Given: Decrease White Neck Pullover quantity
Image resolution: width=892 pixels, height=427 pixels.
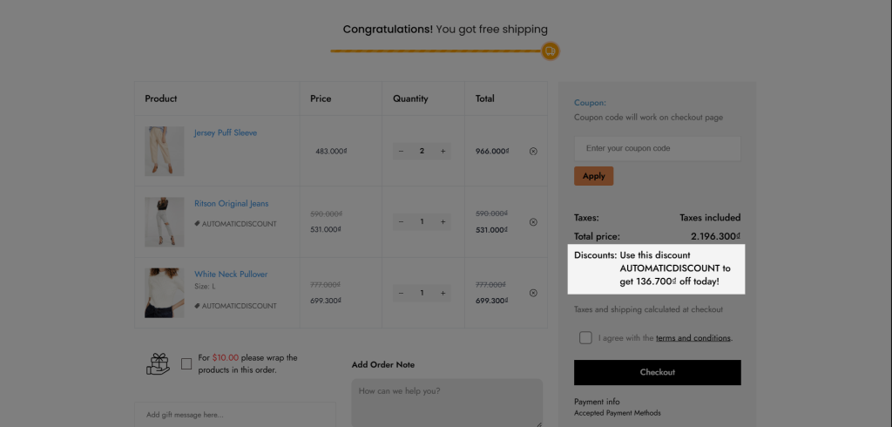Looking at the screenshot, I should point(401,293).
